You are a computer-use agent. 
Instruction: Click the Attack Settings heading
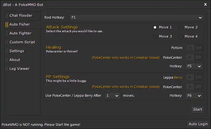pos(62,27)
